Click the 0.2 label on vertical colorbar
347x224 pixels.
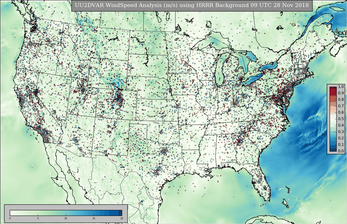341,138
